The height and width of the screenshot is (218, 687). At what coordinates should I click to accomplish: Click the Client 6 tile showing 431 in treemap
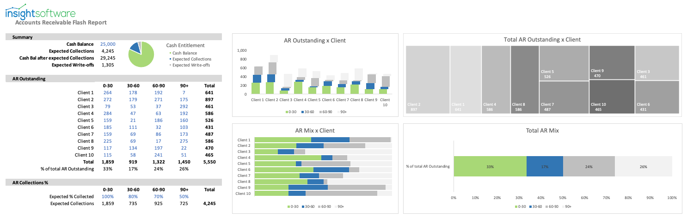click(657, 97)
